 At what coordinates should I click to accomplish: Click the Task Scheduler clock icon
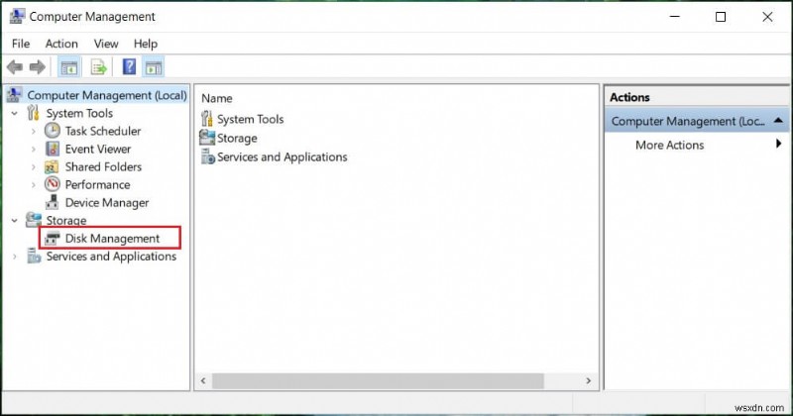click(53, 131)
